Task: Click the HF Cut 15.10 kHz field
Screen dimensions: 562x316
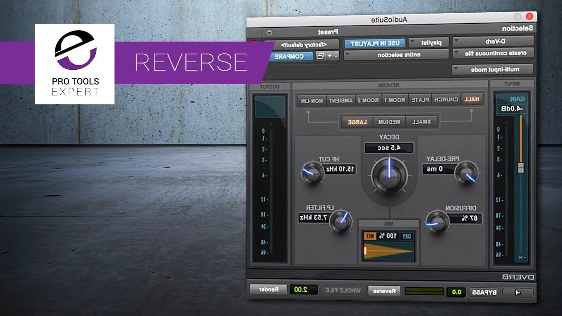Action: pos(340,169)
